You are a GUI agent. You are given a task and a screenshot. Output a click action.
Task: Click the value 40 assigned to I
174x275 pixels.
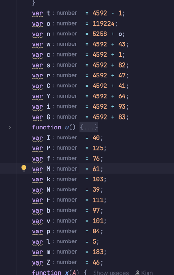tap(96, 137)
